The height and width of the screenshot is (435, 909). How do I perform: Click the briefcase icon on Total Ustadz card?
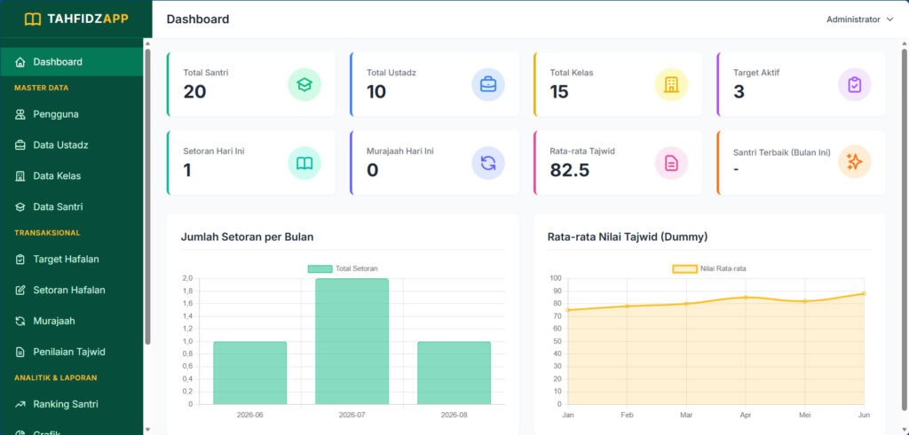[x=487, y=84]
